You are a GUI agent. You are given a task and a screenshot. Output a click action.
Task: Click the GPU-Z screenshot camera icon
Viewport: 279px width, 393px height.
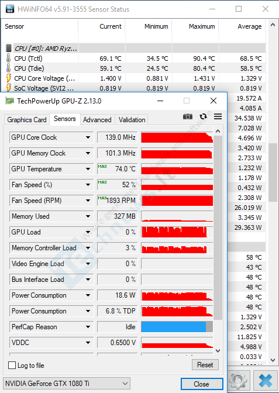pos(188,116)
